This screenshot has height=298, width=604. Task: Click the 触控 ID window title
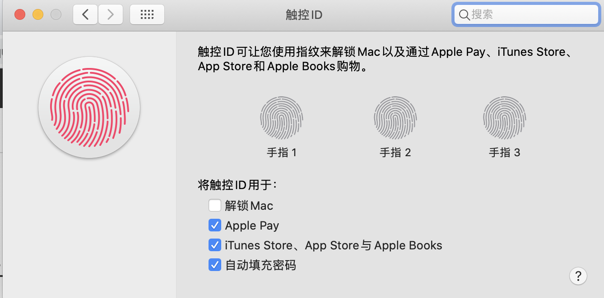point(304,15)
